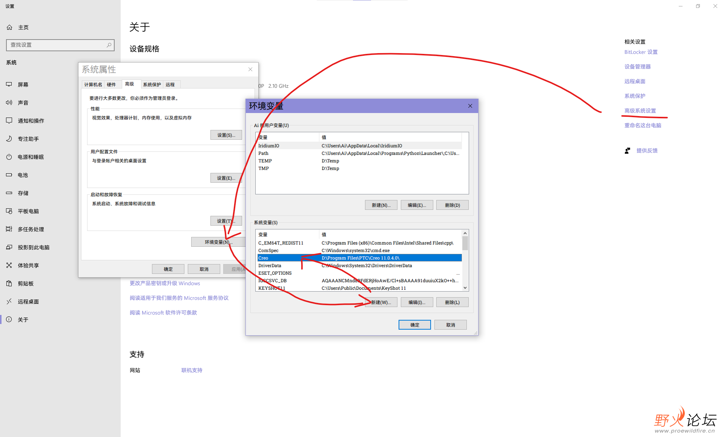
Task: Open 阅读 Microsoft 软件许可条款 link
Action: coord(163,312)
